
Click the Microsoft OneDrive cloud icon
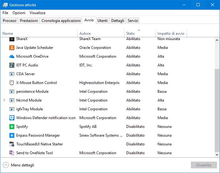[x=12, y=56]
